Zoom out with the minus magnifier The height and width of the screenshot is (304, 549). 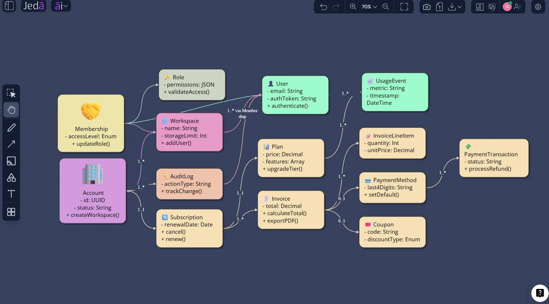[x=385, y=7]
